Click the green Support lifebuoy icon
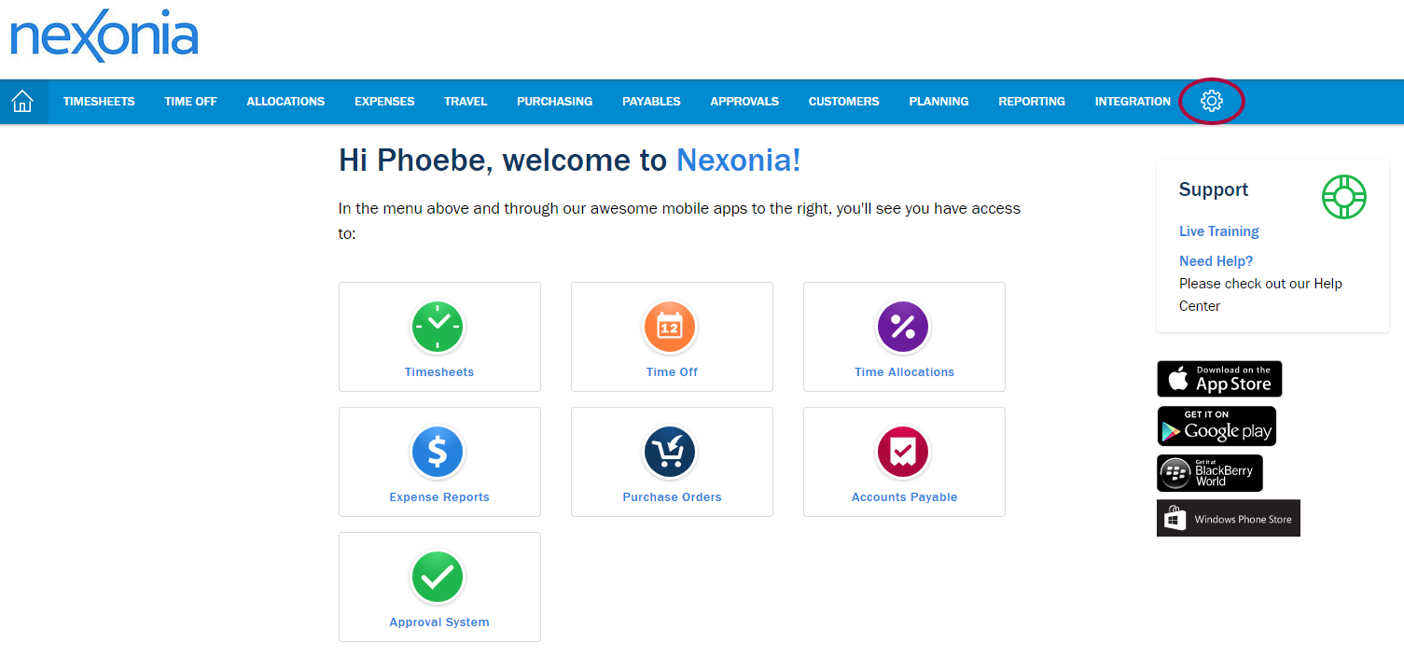 (1344, 197)
